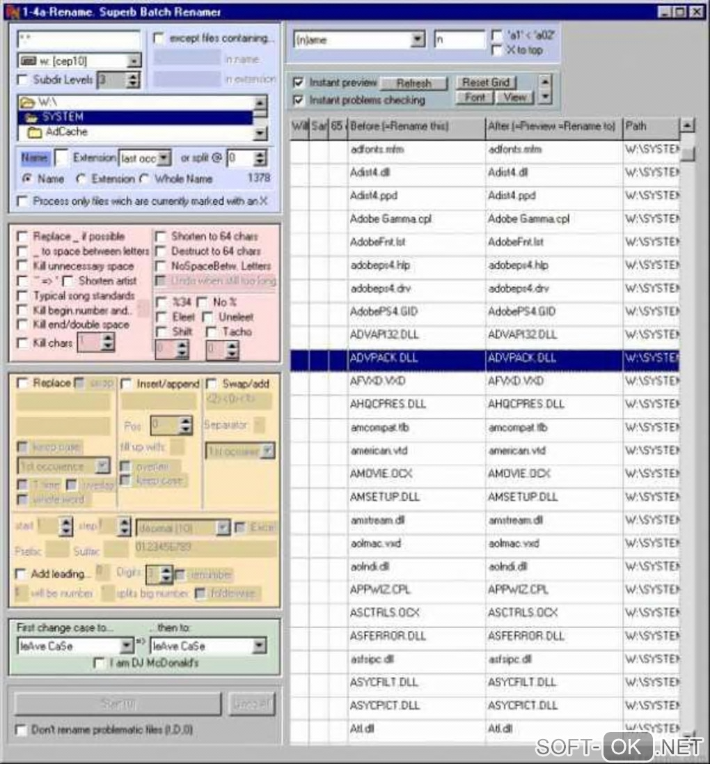Click the file list scrollbar up arrow
This screenshot has height=764, width=710.
pos(686,125)
